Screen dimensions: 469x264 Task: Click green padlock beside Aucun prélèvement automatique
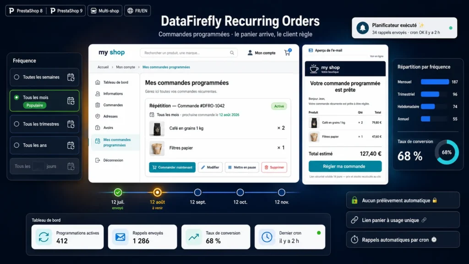click(354, 200)
